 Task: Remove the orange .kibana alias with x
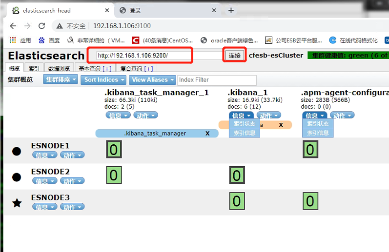coord(281,125)
